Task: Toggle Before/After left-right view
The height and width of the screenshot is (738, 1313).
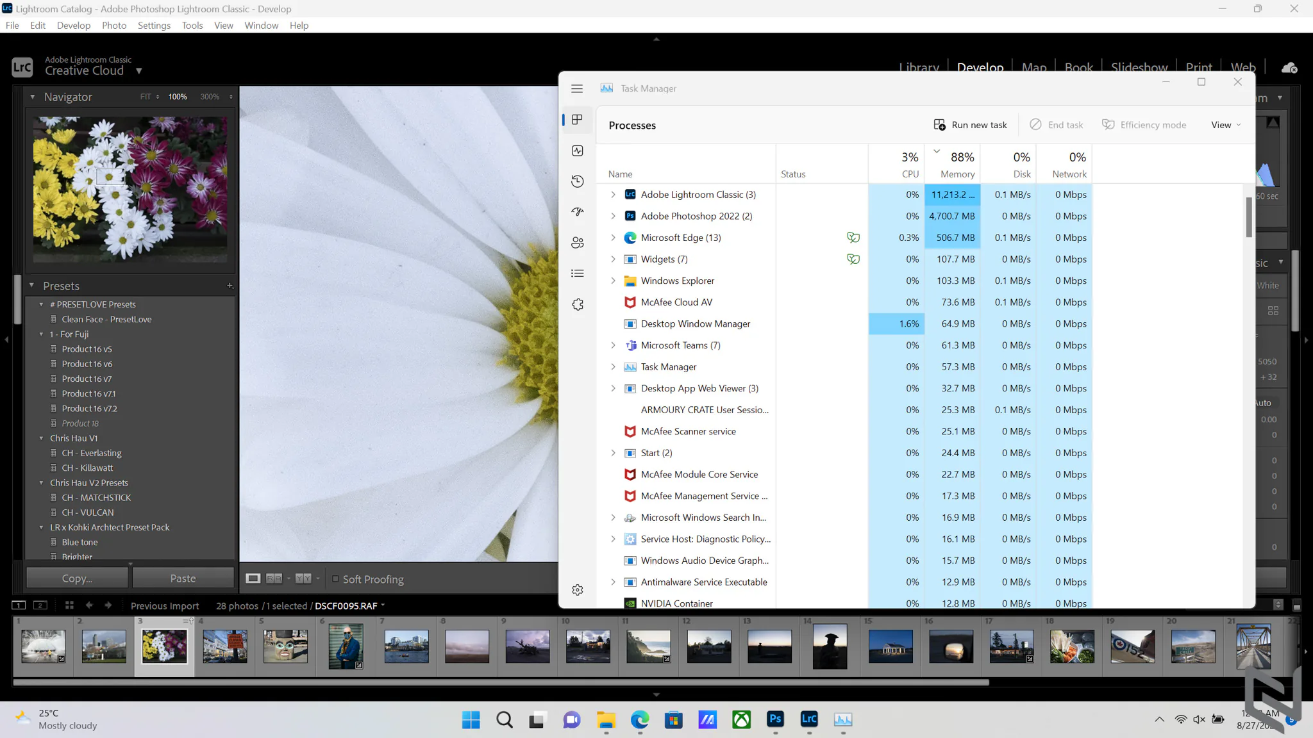Action: point(274,578)
